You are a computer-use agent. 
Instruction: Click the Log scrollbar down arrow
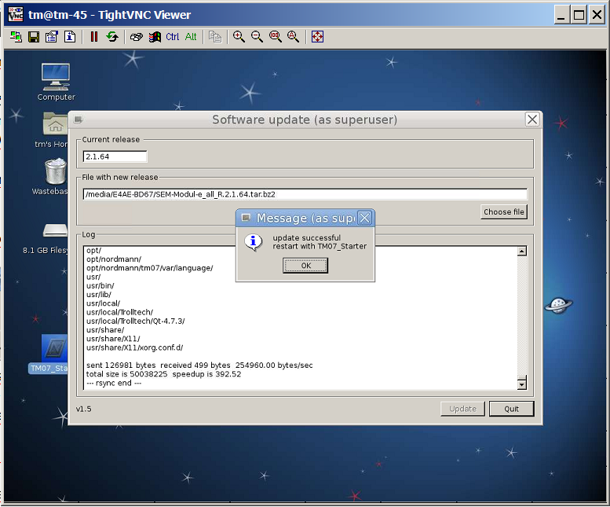point(522,384)
